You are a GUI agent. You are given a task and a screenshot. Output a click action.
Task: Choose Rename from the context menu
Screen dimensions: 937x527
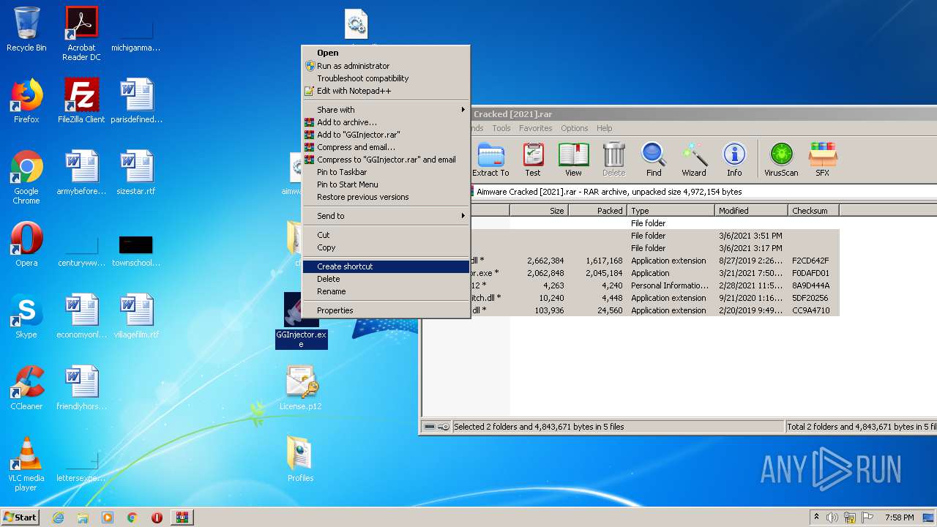click(x=386, y=291)
